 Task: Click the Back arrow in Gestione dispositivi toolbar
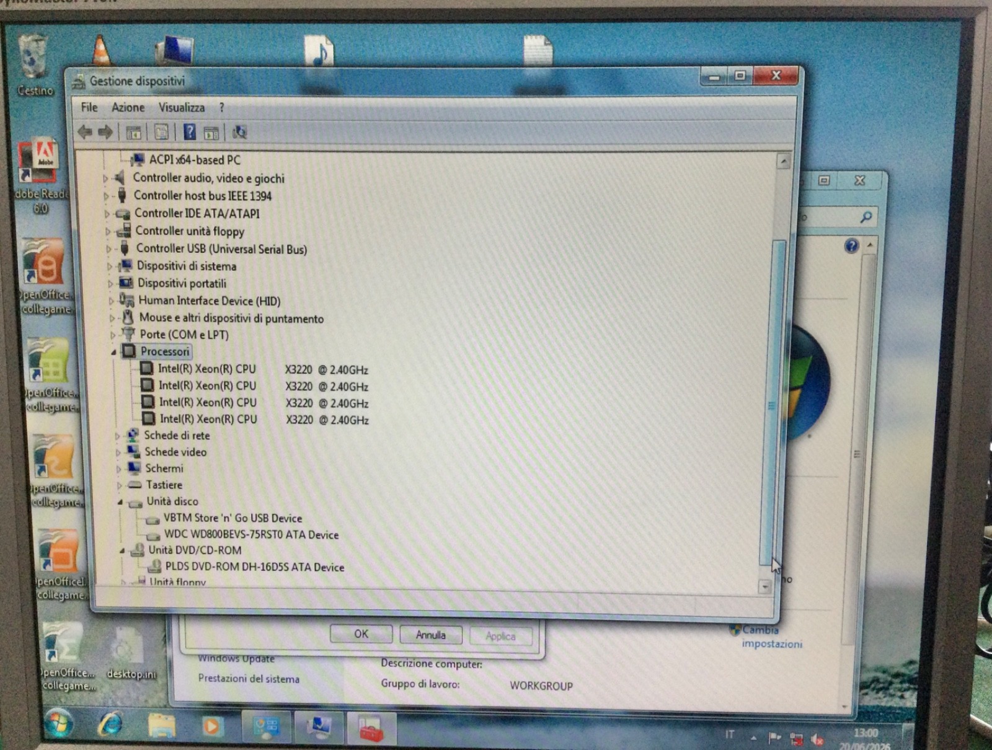coord(85,131)
